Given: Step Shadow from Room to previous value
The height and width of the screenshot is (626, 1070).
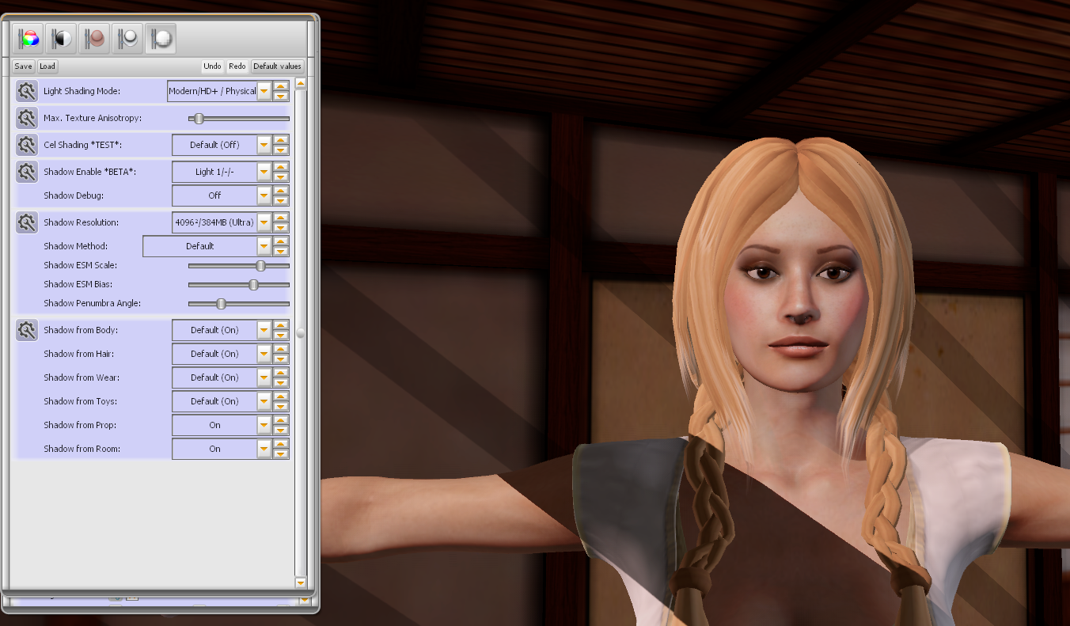Looking at the screenshot, I should 281,444.
